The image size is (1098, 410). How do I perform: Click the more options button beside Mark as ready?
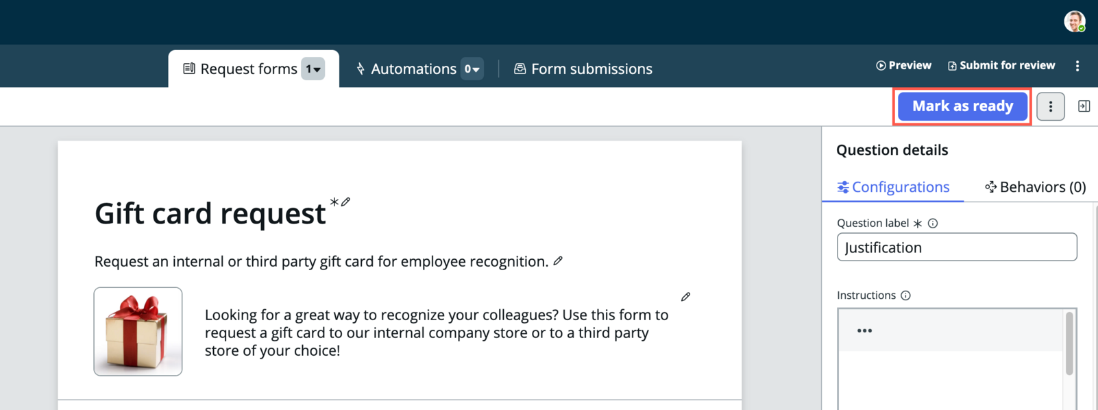(x=1050, y=106)
